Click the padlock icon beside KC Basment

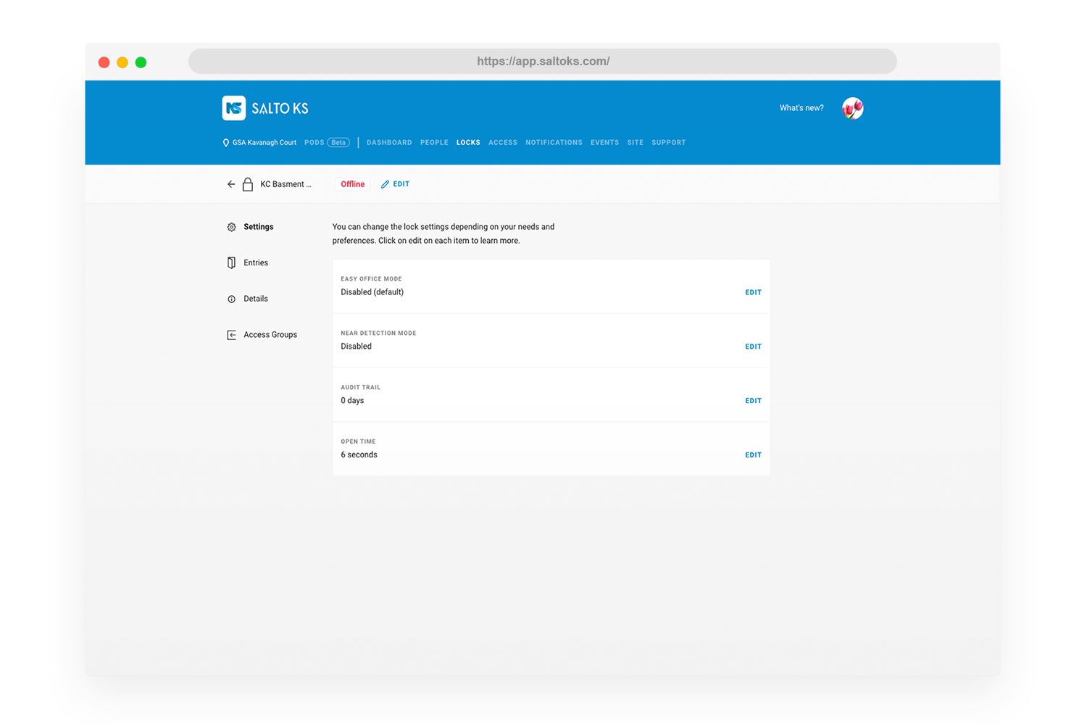(x=248, y=184)
